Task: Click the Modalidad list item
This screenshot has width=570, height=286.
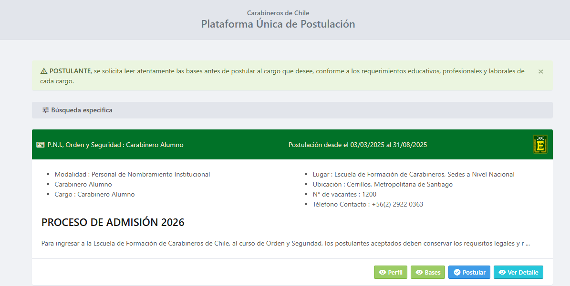Action: tap(132, 174)
